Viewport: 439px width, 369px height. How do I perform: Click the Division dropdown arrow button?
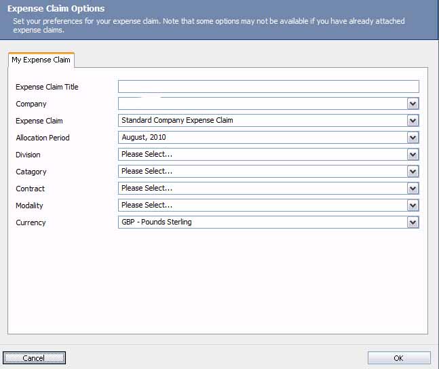coord(413,155)
